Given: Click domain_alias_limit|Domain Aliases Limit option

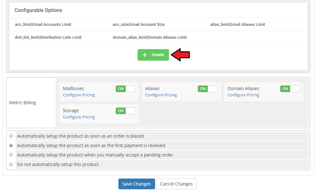Looking at the screenshot, I should pyautogui.click(x=150, y=37).
